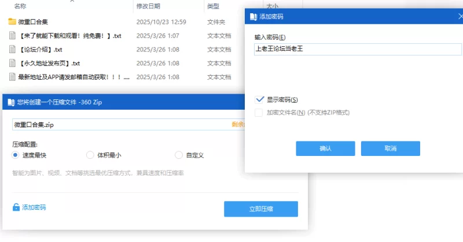Click the lock icon beside 添加密码

[16, 207]
